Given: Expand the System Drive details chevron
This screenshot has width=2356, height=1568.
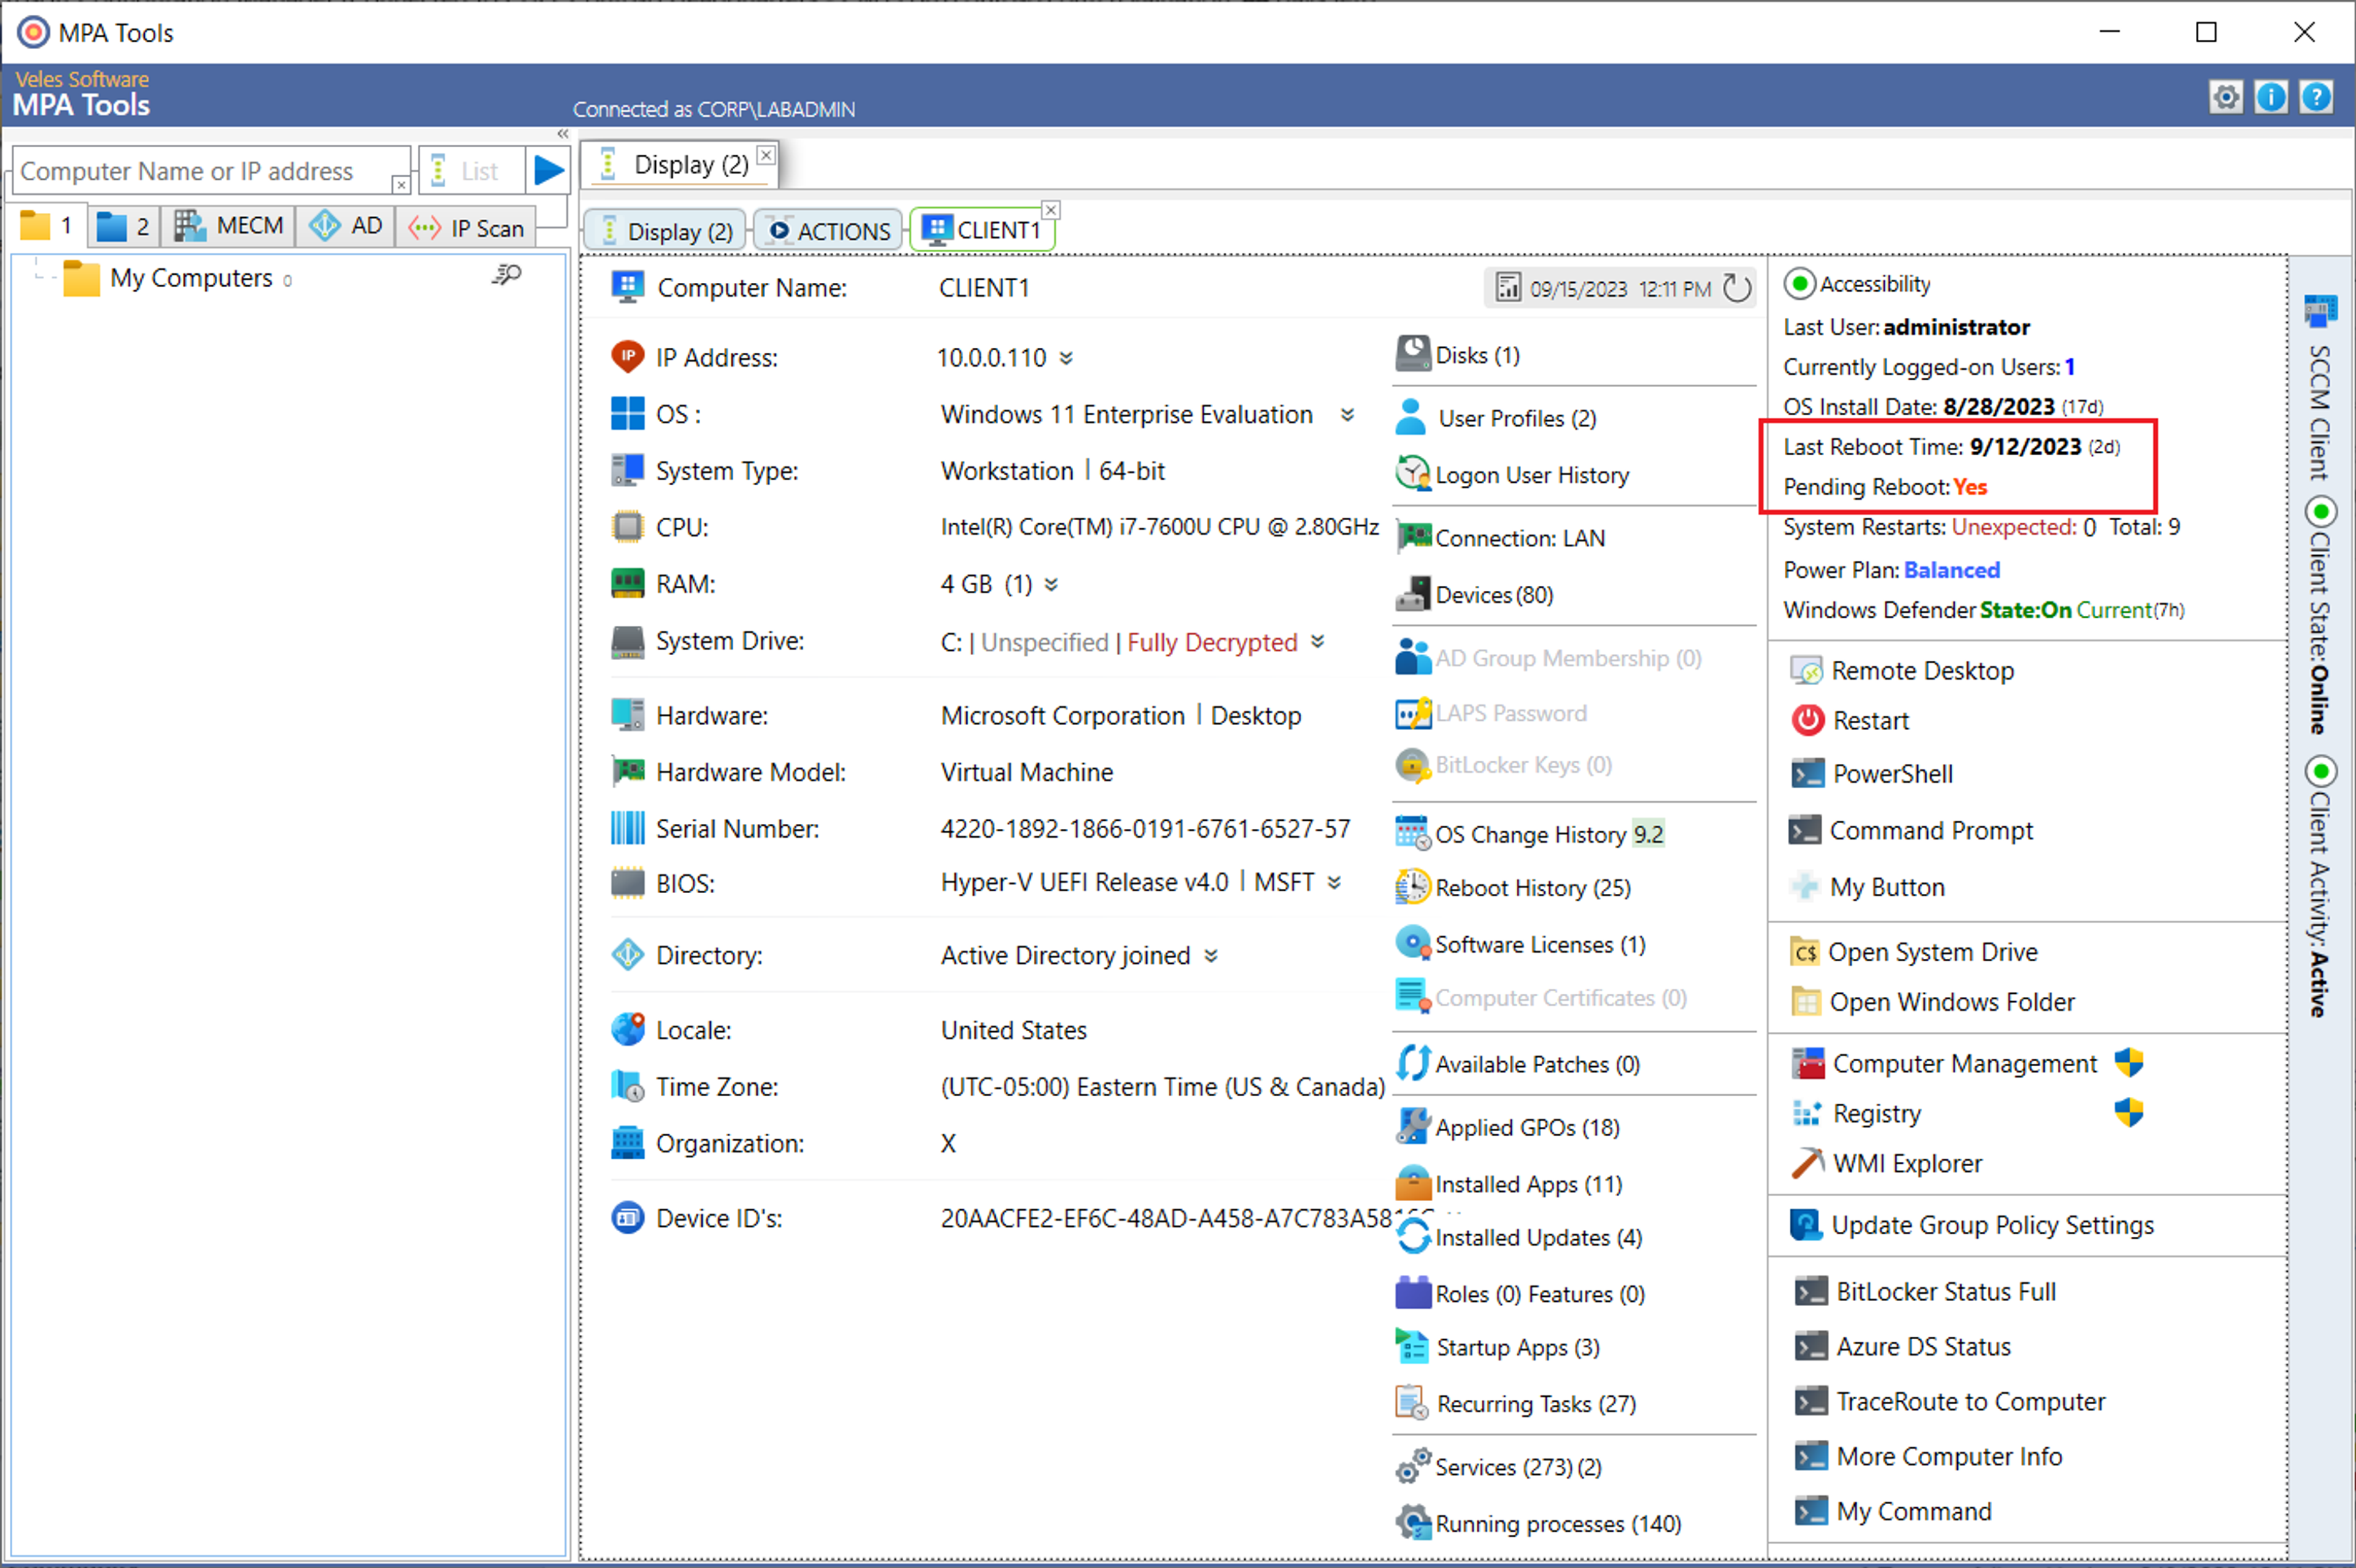Looking at the screenshot, I should [x=1318, y=641].
